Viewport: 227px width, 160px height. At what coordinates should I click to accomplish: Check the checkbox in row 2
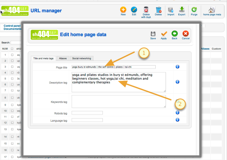pos(12,61)
